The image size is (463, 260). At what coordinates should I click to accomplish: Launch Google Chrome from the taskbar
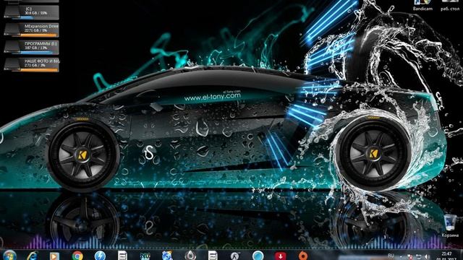click(x=77, y=256)
